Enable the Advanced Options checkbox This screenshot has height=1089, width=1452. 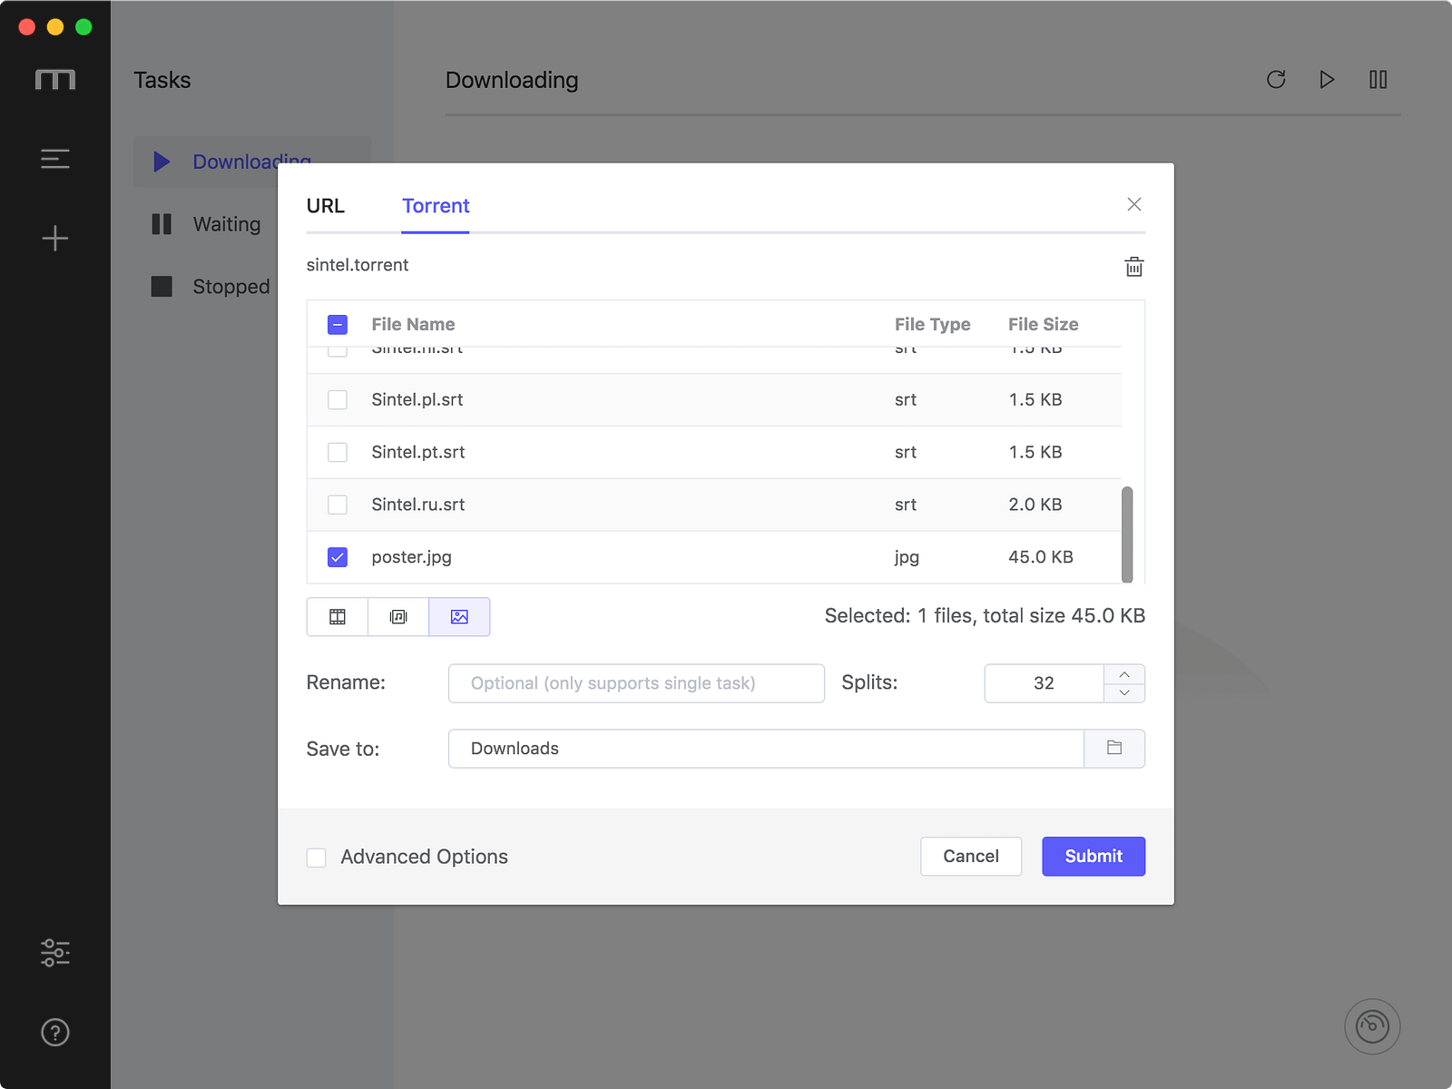[316, 858]
